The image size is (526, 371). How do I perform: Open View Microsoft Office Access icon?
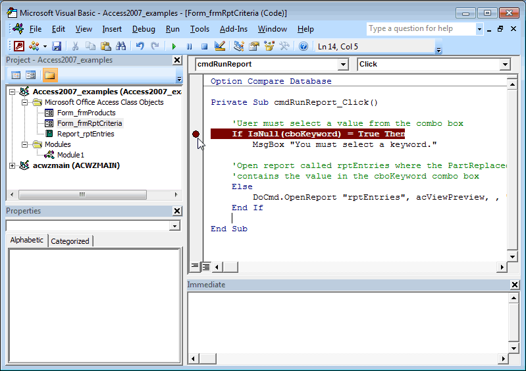point(19,46)
